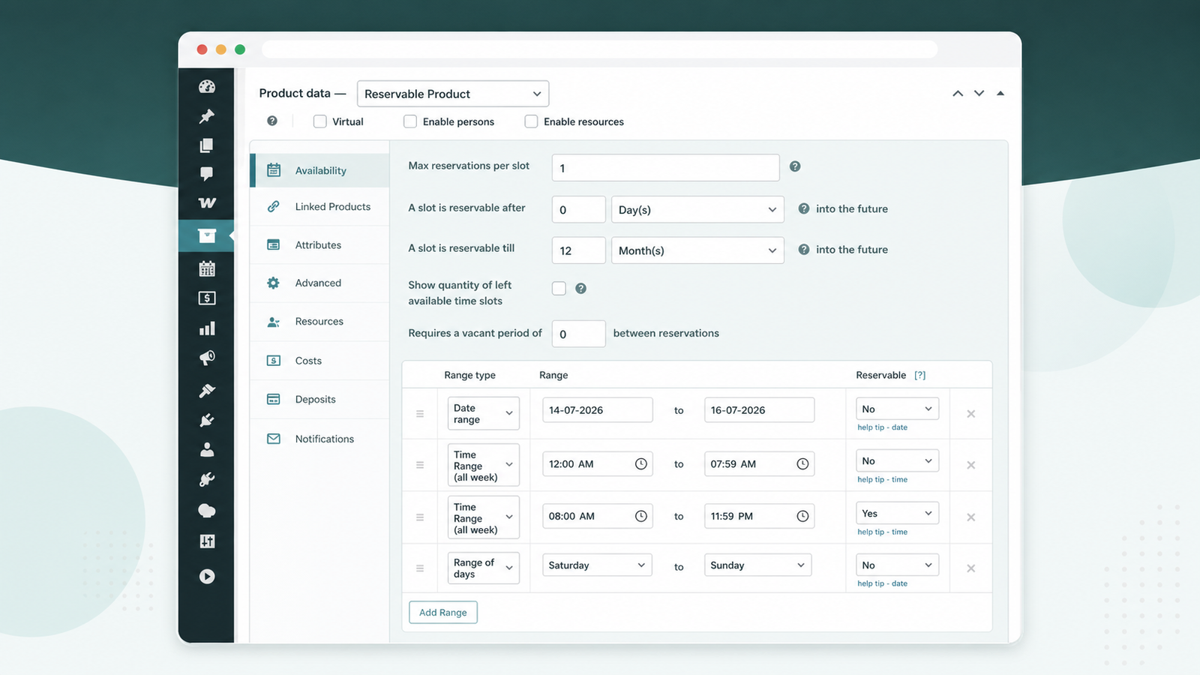Move Product data panel down with down chevron
Screen dimensions: 1200x675
(979, 93)
